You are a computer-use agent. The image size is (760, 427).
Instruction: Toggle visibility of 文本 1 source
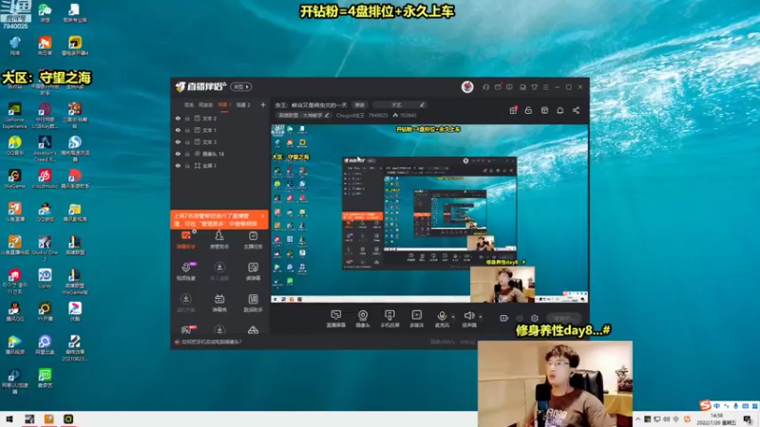[x=178, y=130]
